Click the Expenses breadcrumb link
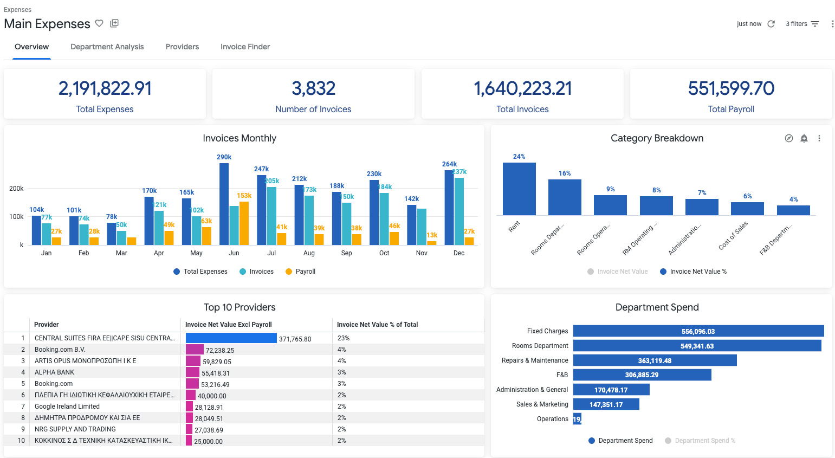The width and height of the screenshot is (835, 458). click(x=17, y=10)
